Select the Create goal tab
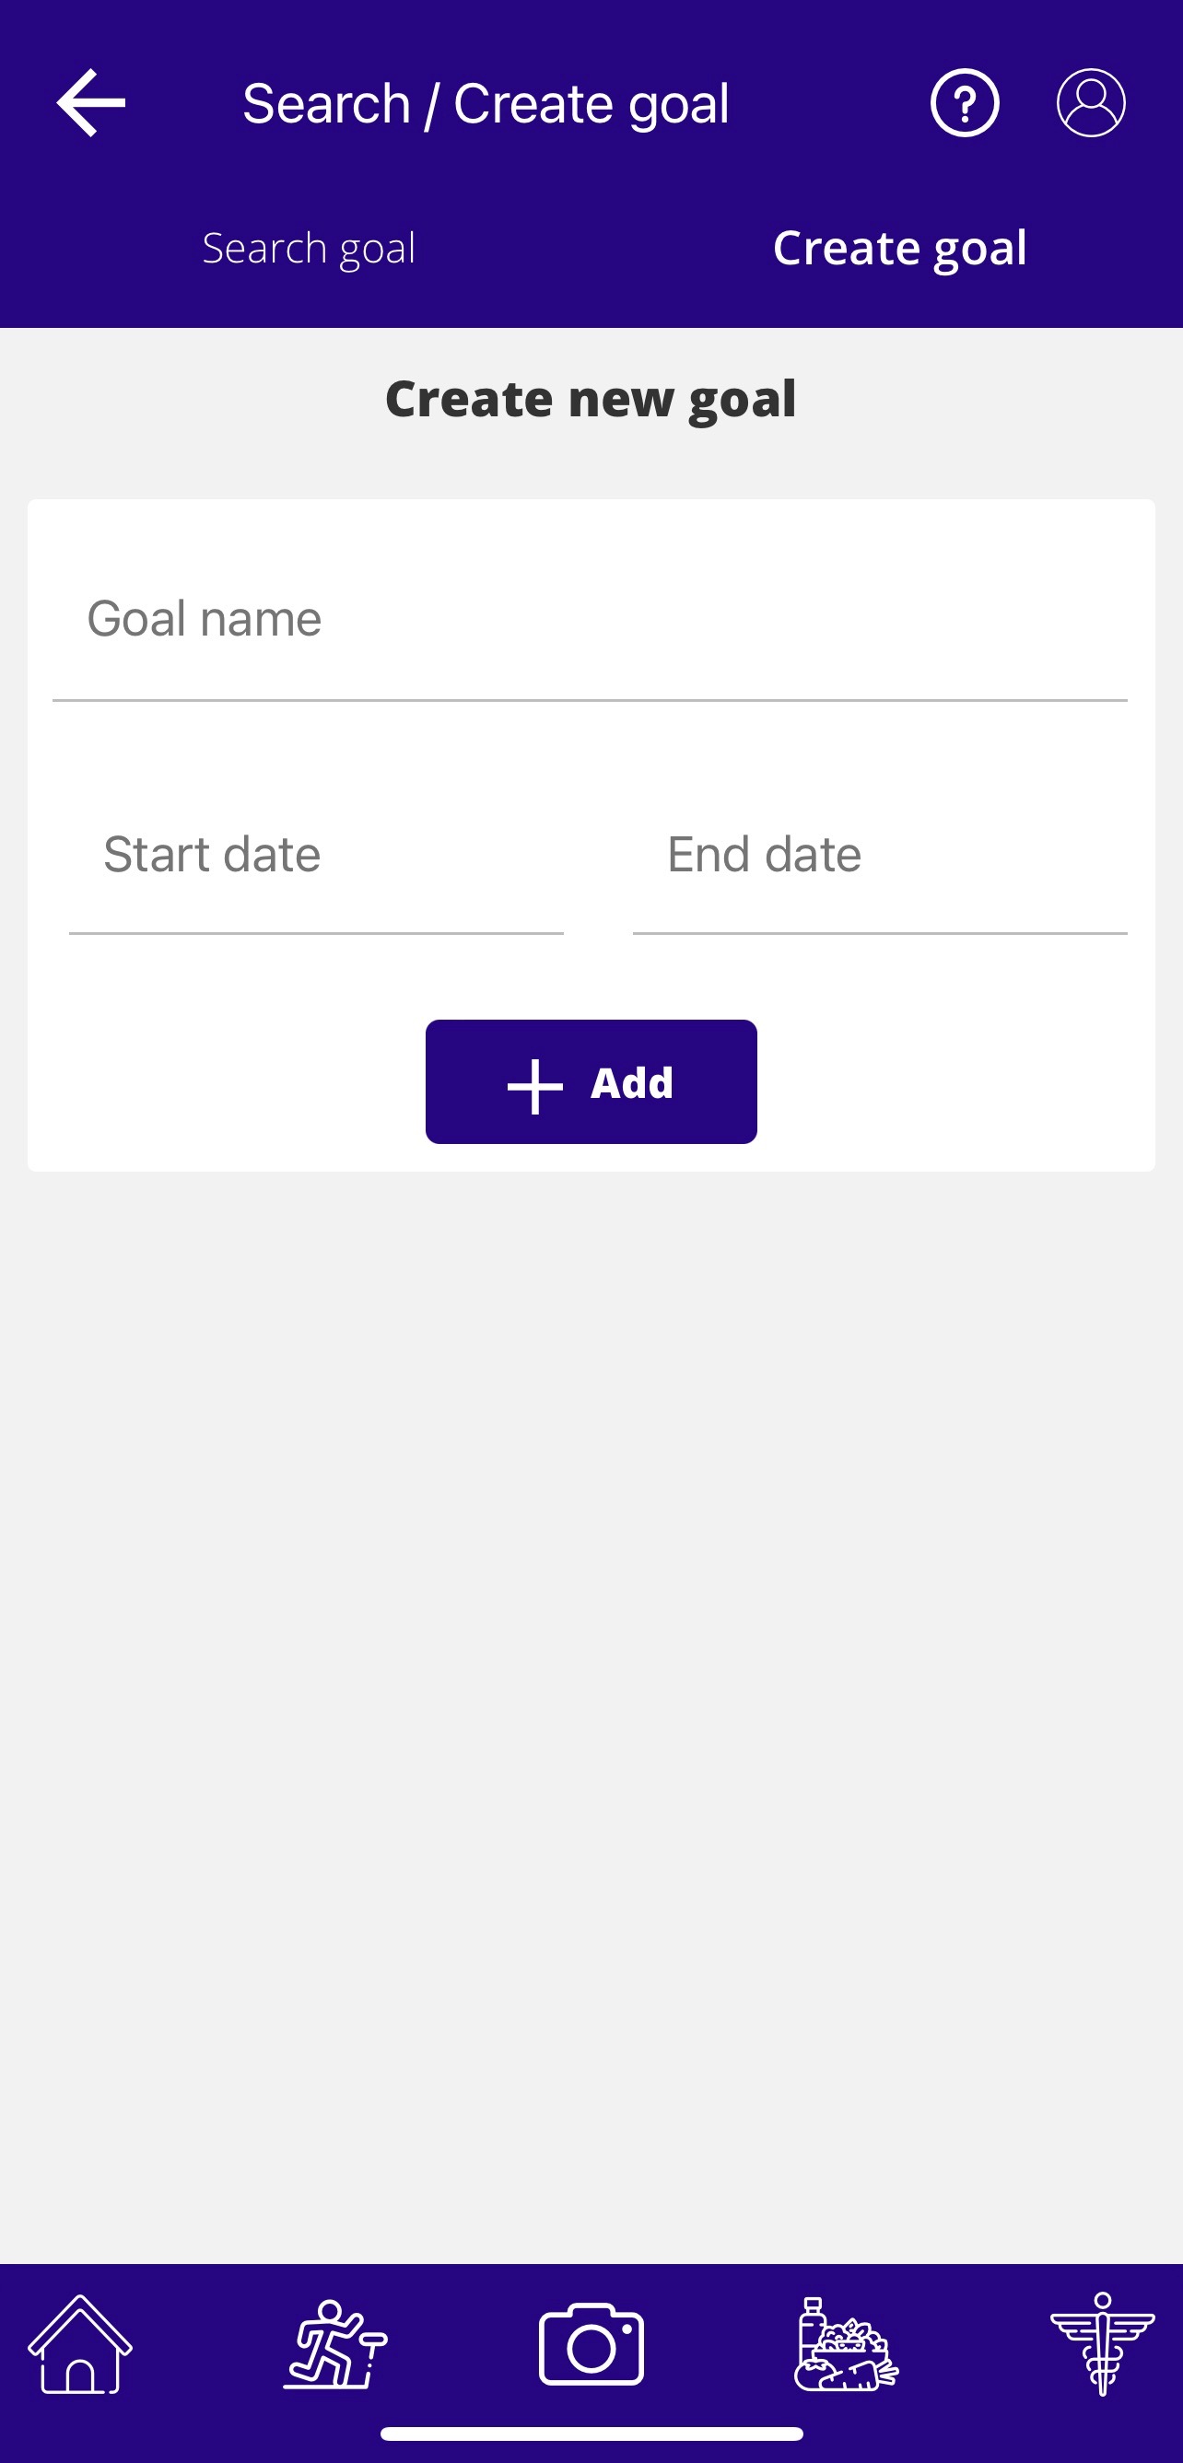 899,249
